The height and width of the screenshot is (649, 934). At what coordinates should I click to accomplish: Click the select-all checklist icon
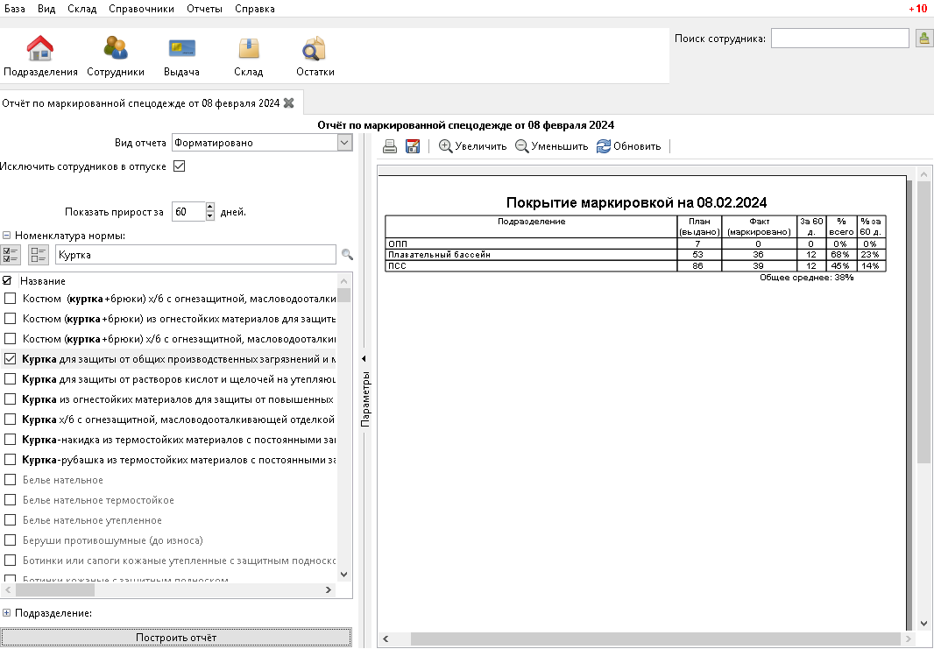[x=11, y=255]
